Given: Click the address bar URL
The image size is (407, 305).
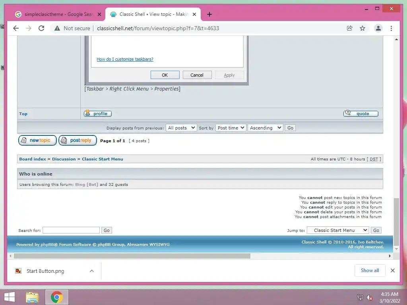Looking at the screenshot, I should pyautogui.click(x=158, y=28).
